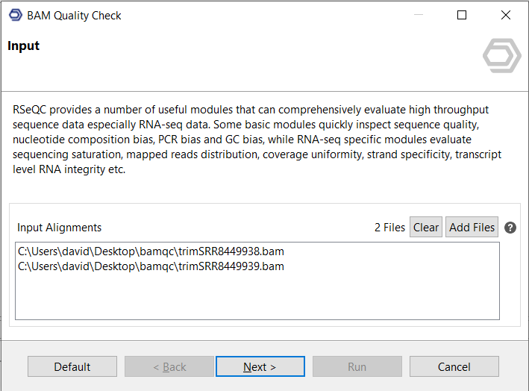529x391 pixels.
Task: Open help via the question mark icon
Action: (x=510, y=228)
